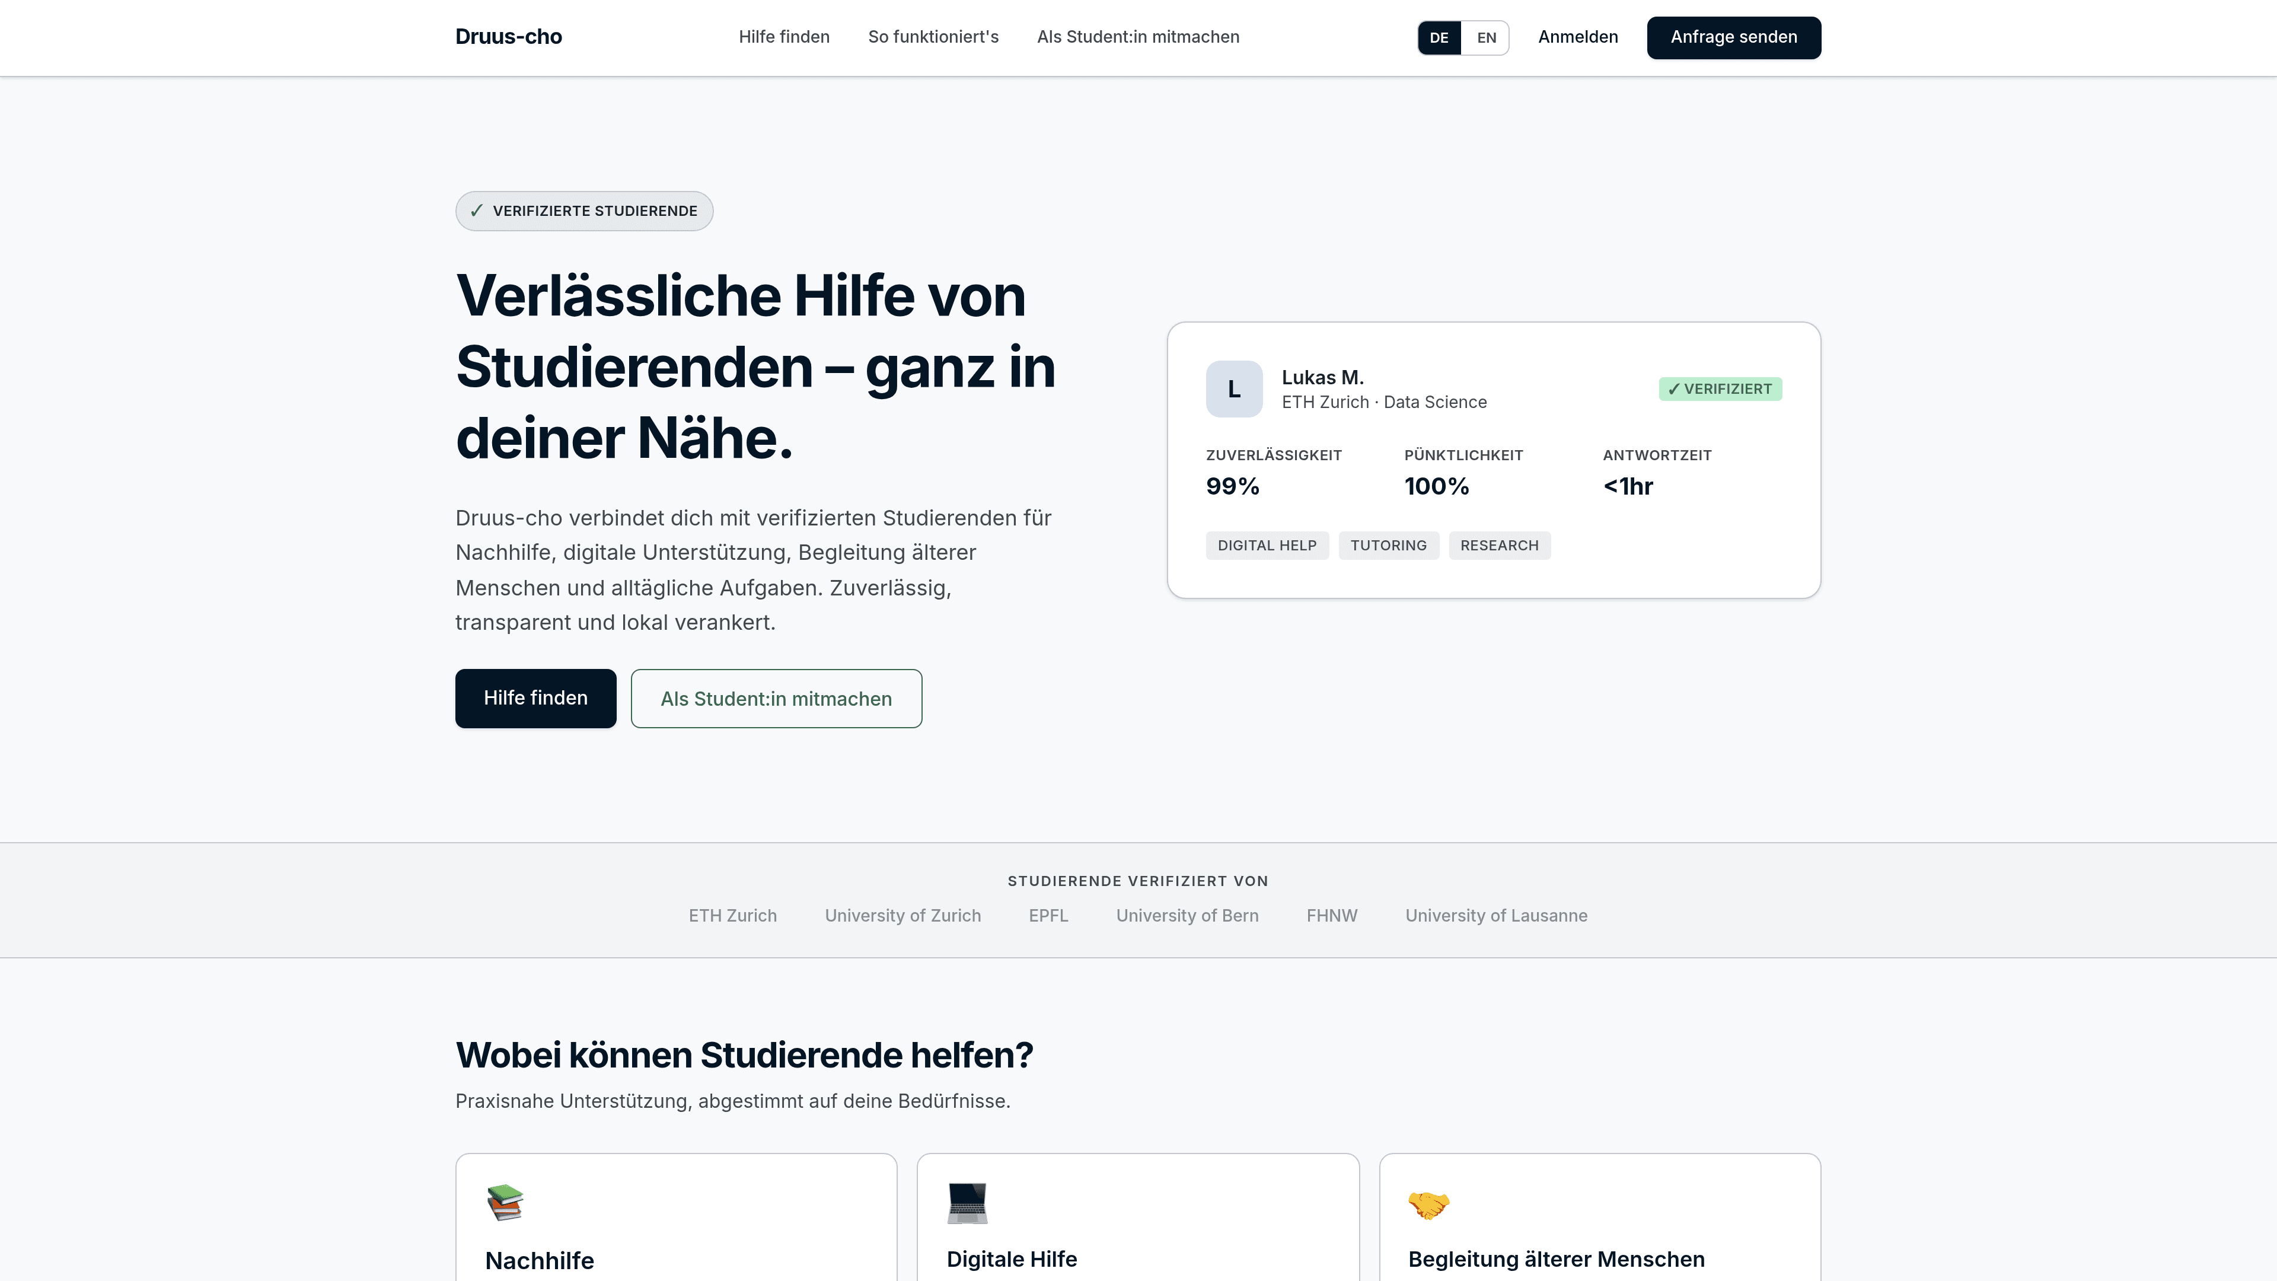This screenshot has height=1281, width=2277.
Task: Click ETH Zurich in verified universities
Action: pos(733,916)
